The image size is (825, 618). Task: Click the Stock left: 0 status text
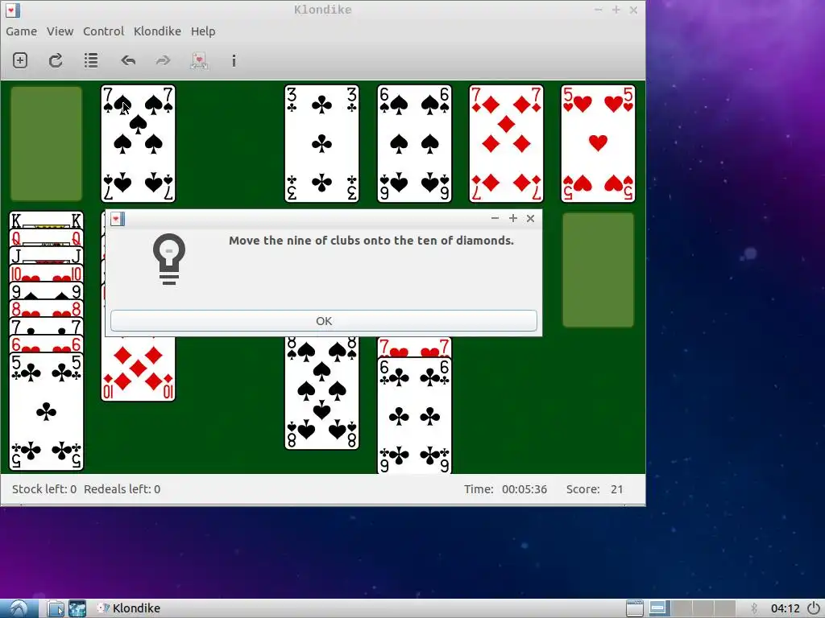44,489
